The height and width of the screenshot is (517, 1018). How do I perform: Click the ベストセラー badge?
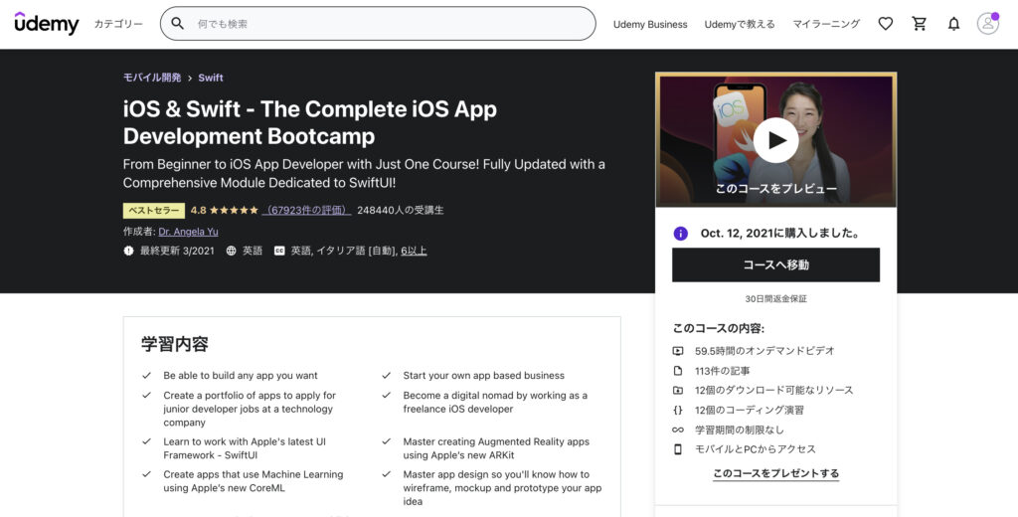coord(154,211)
